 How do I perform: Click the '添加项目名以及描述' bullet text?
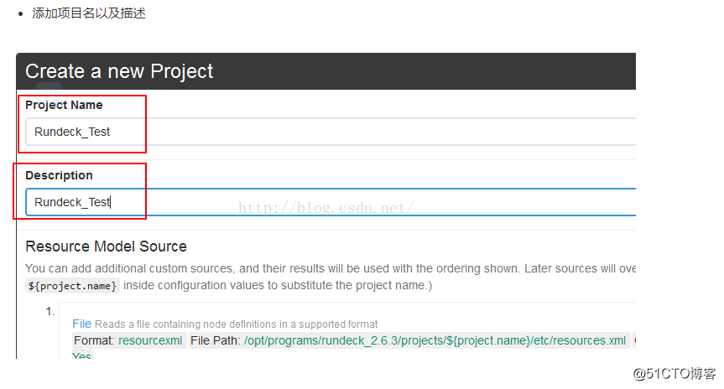(x=89, y=13)
